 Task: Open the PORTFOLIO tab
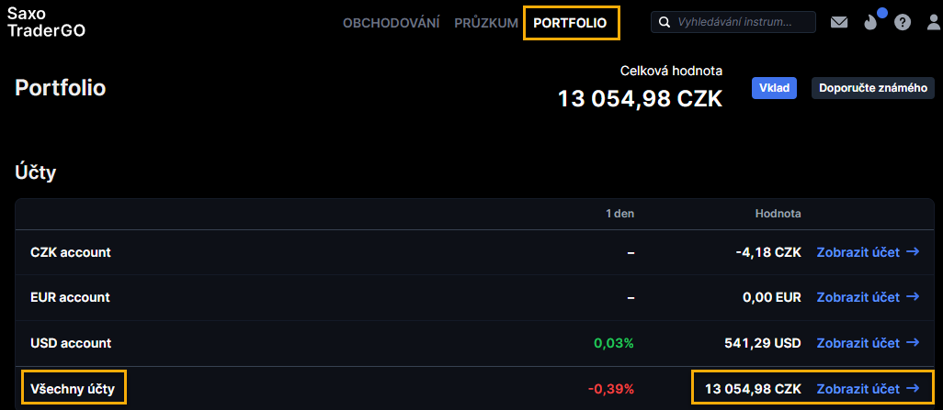570,23
